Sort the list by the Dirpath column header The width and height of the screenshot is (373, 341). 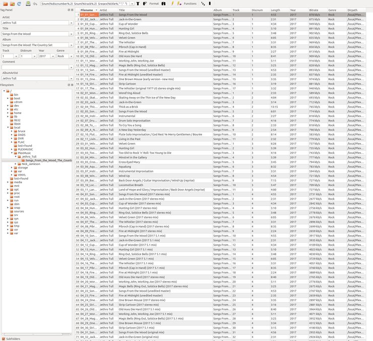coord(356,10)
